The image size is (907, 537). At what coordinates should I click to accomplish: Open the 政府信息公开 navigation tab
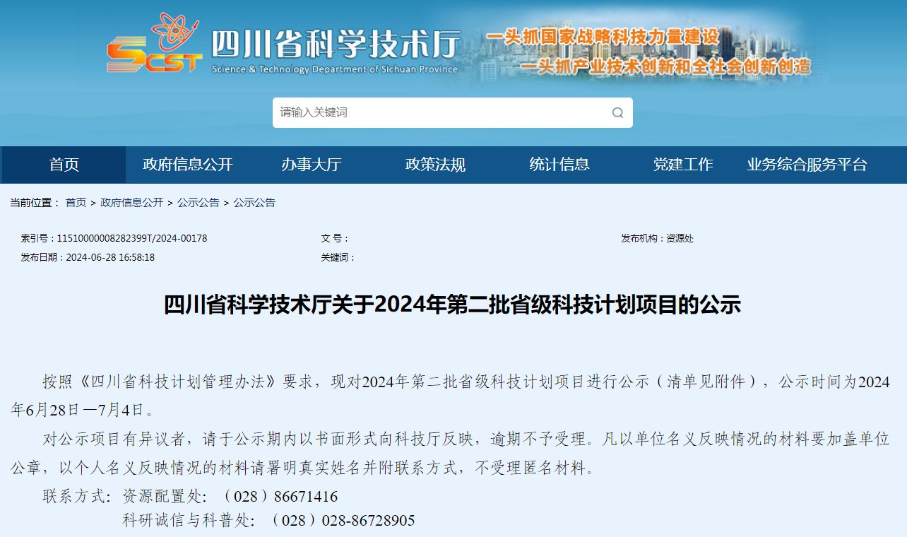coord(188,165)
